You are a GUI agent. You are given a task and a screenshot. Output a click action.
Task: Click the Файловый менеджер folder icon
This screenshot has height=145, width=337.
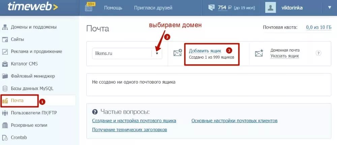(x=5, y=76)
